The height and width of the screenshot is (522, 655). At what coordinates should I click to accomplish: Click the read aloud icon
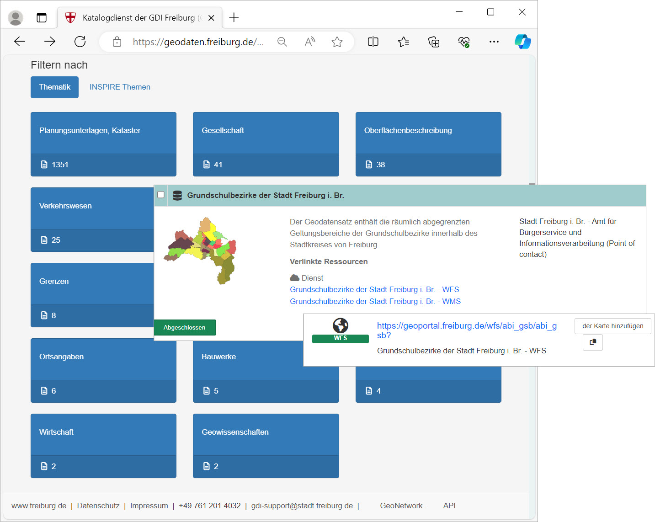pyautogui.click(x=310, y=42)
